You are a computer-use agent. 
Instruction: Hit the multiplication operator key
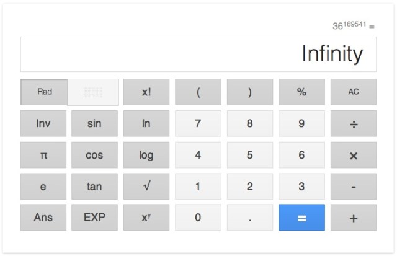pos(353,155)
